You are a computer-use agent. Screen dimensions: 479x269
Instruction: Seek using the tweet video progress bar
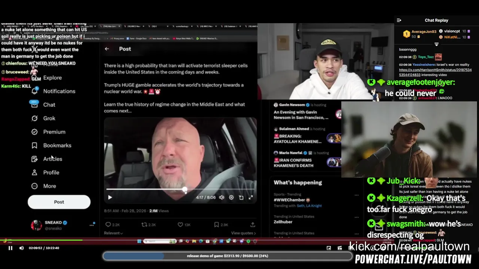pyautogui.click(x=180, y=190)
